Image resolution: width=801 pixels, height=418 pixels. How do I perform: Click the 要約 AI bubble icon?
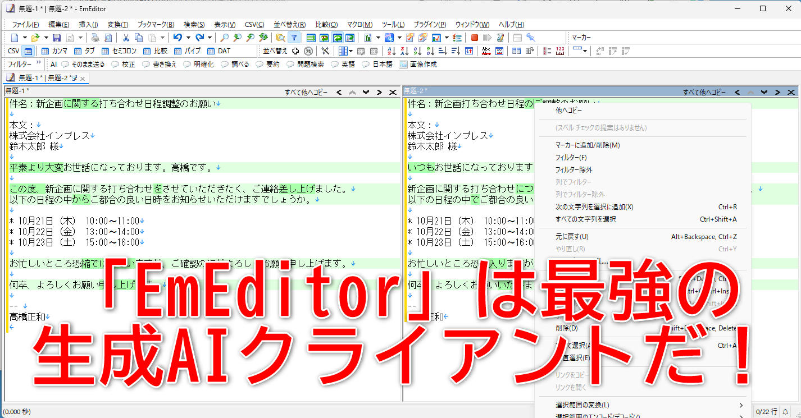[x=260, y=63]
